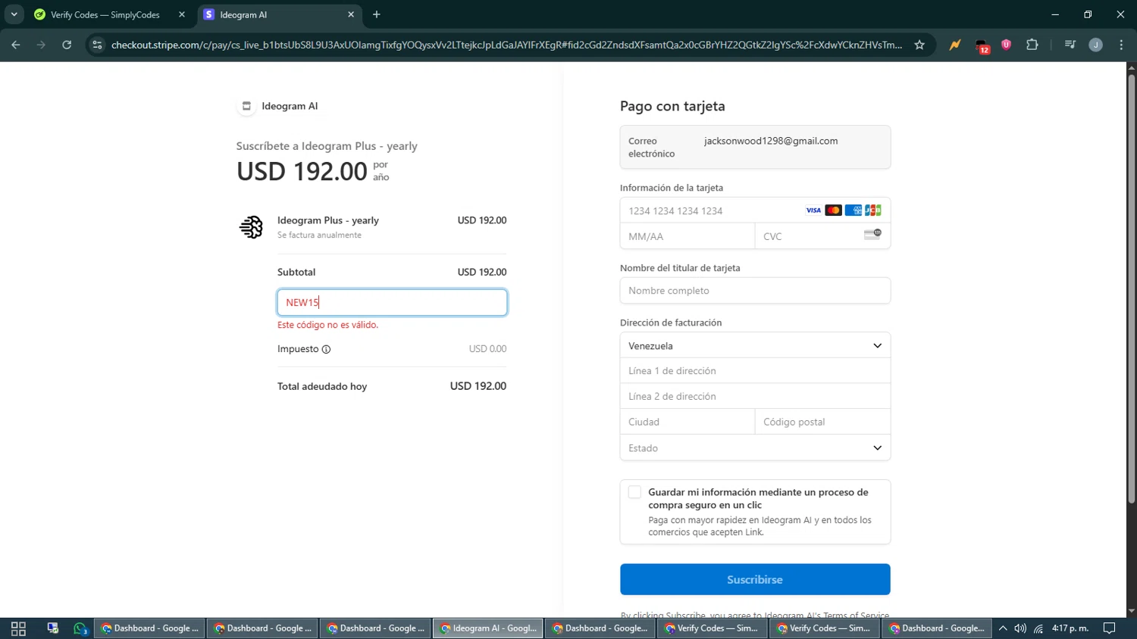
Task: Open WhatsApp from the taskbar
Action: tap(80, 628)
